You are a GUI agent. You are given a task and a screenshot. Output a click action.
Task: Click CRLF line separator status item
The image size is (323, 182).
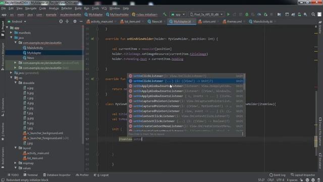click(271, 180)
